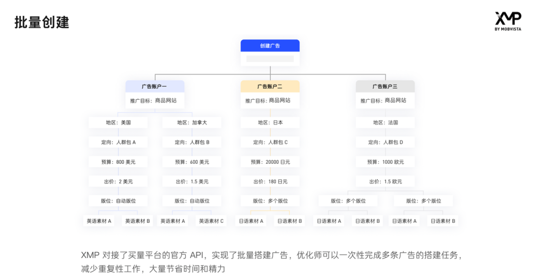Click 版位: 自动版位 in the 加拿大 column

click(192, 201)
